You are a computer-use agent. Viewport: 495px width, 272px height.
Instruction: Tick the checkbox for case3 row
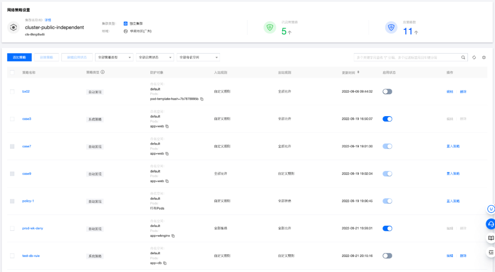point(12,119)
